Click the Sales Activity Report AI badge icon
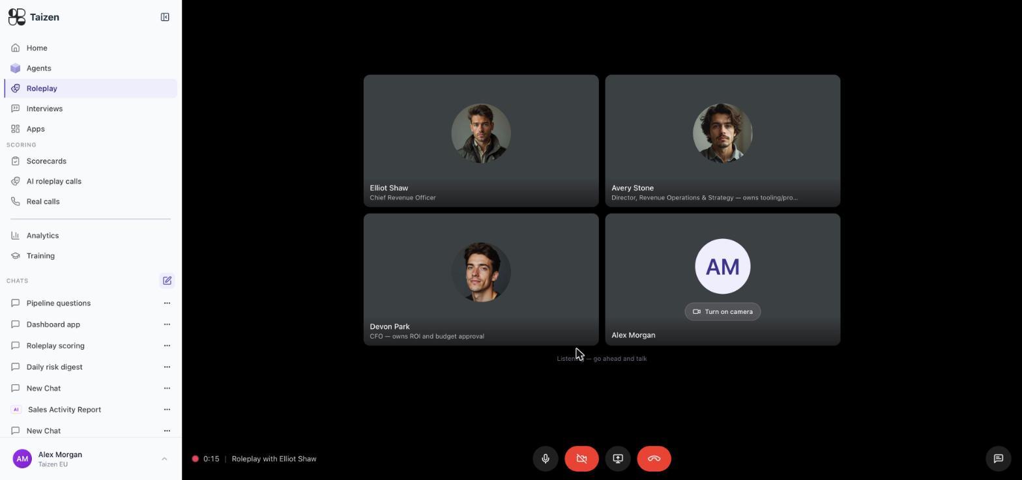This screenshot has width=1022, height=480. point(16,410)
